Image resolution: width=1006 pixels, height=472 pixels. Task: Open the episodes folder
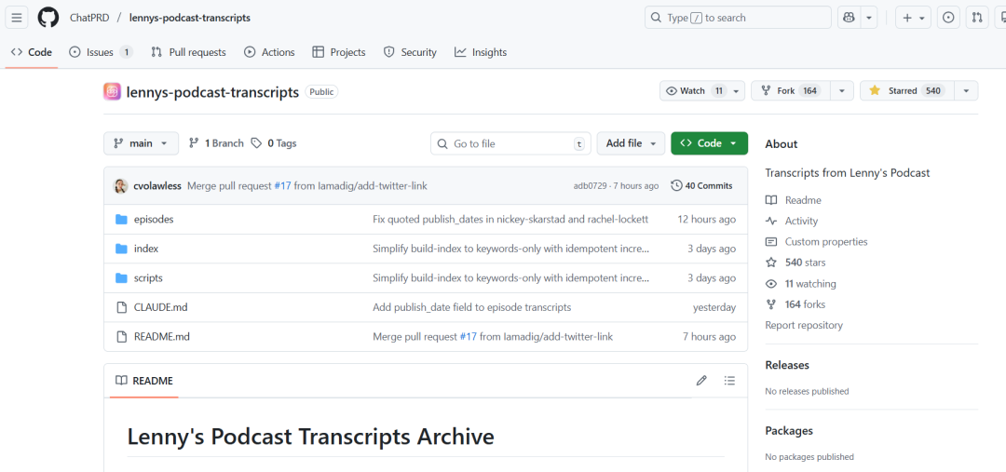(154, 220)
